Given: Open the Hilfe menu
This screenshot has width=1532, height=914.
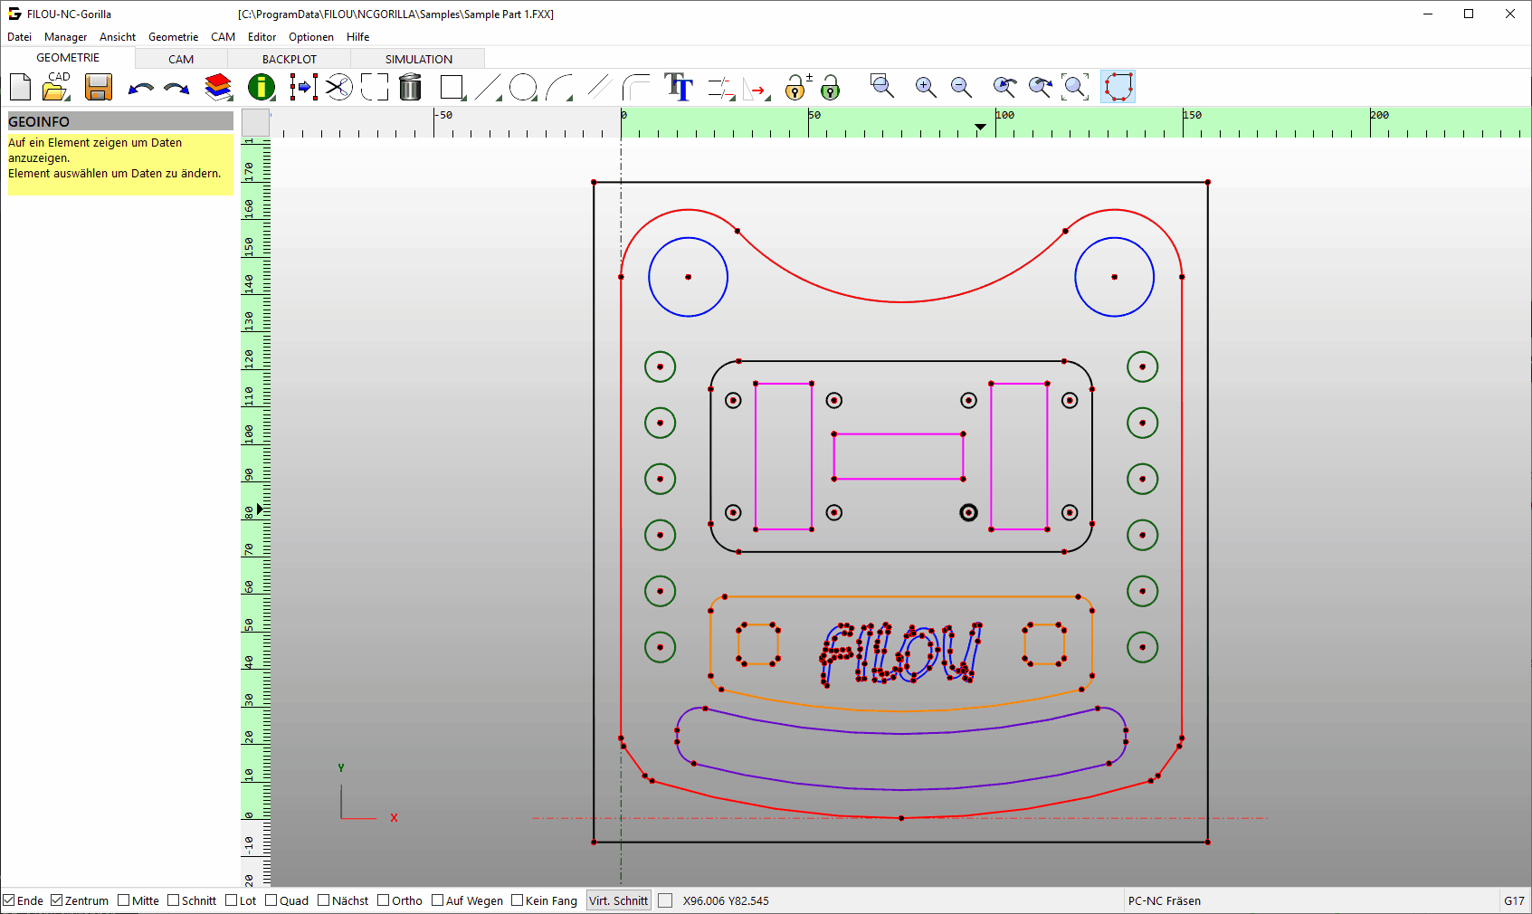Looking at the screenshot, I should [x=358, y=37].
